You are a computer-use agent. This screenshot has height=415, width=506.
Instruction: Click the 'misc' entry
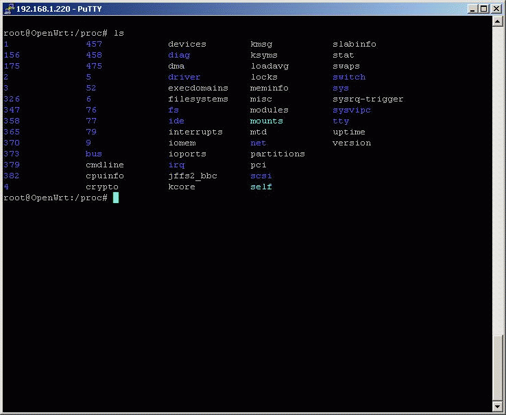click(x=261, y=99)
